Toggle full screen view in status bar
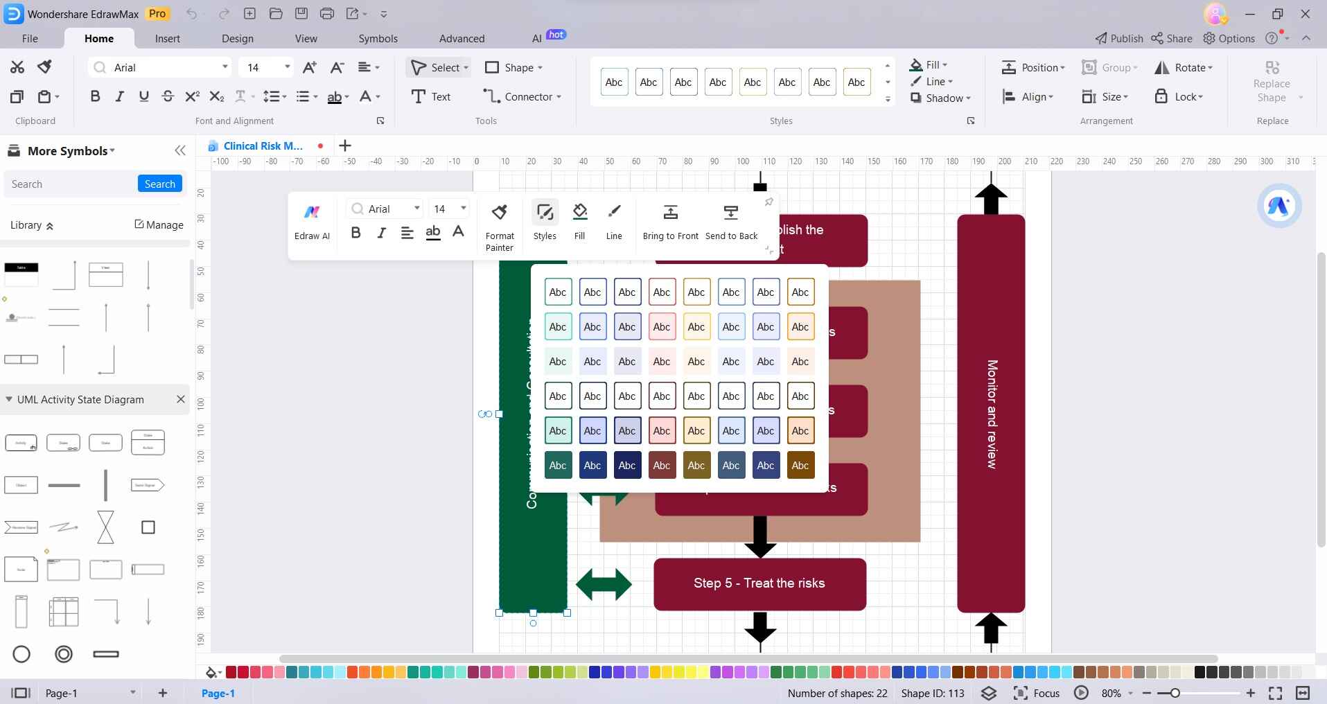The image size is (1327, 704). tap(1275, 693)
